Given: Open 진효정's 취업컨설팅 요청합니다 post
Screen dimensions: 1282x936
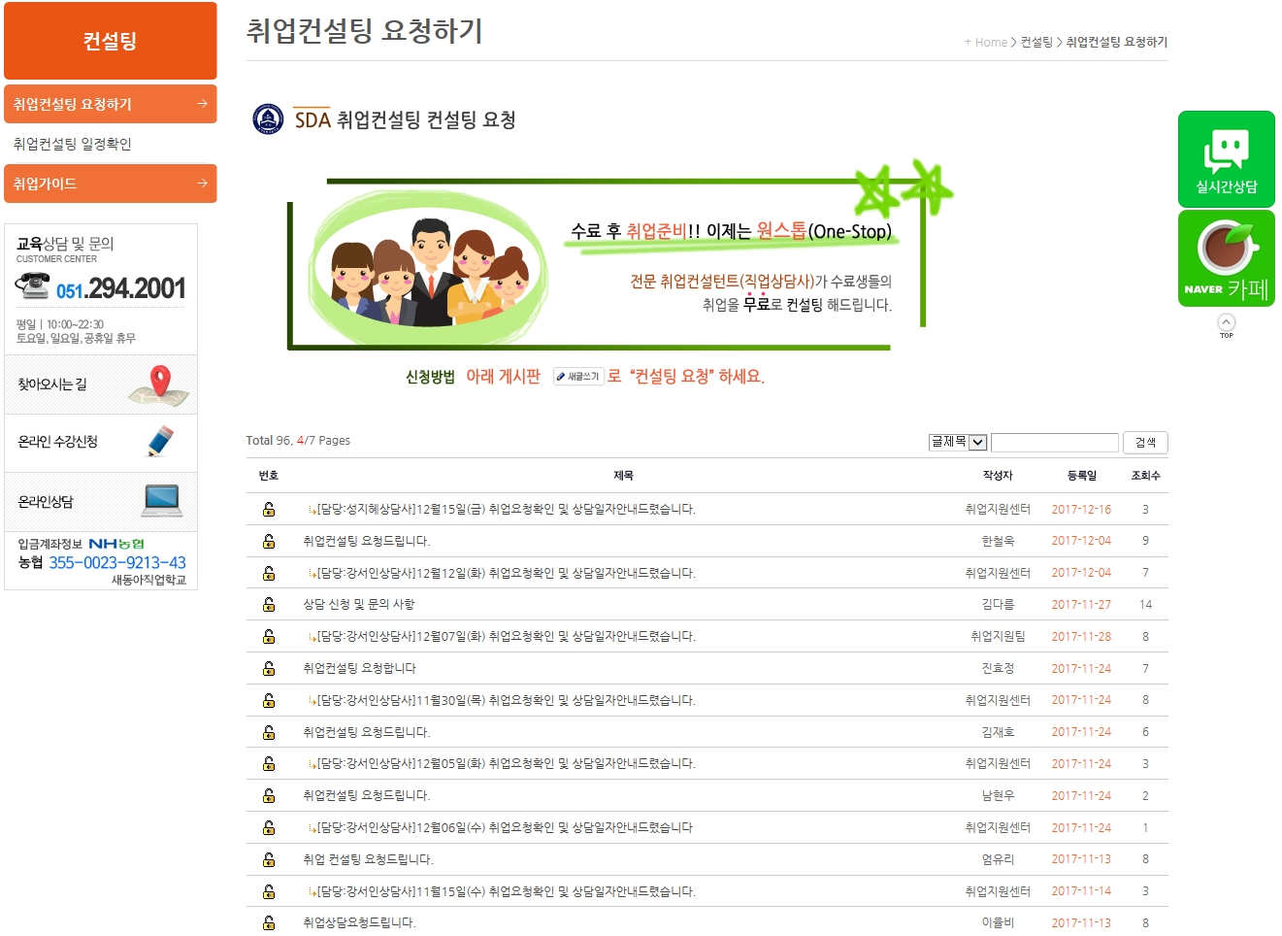Looking at the screenshot, I should coord(359,669).
